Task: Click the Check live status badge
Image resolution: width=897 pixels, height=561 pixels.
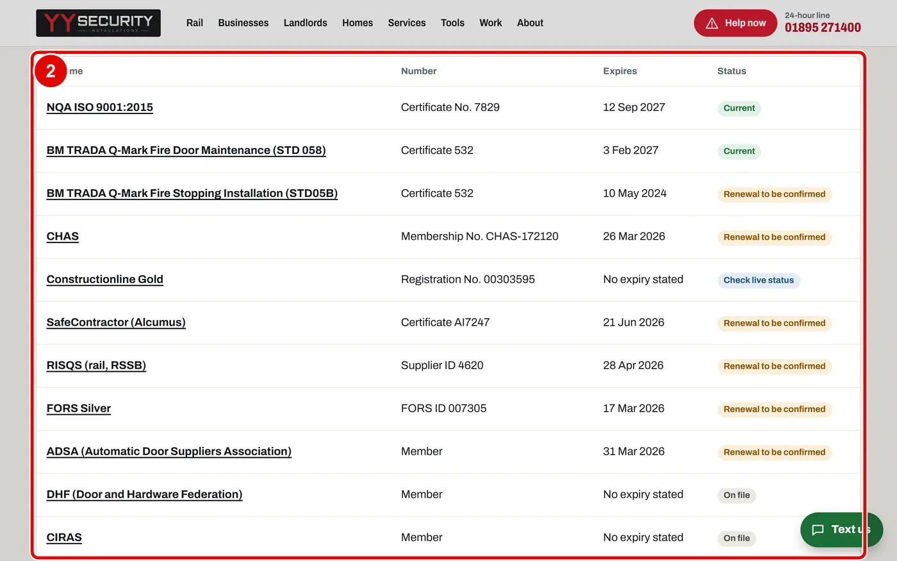Action: click(759, 280)
